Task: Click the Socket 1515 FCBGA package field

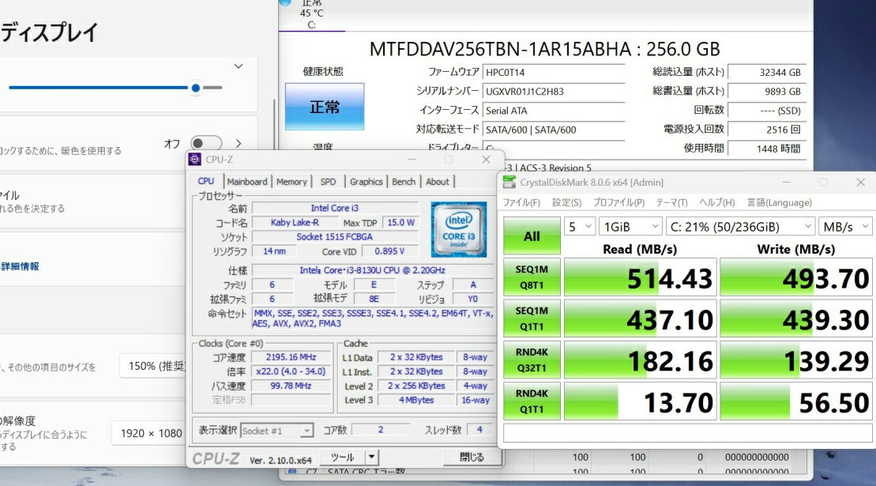Action: 335,237
